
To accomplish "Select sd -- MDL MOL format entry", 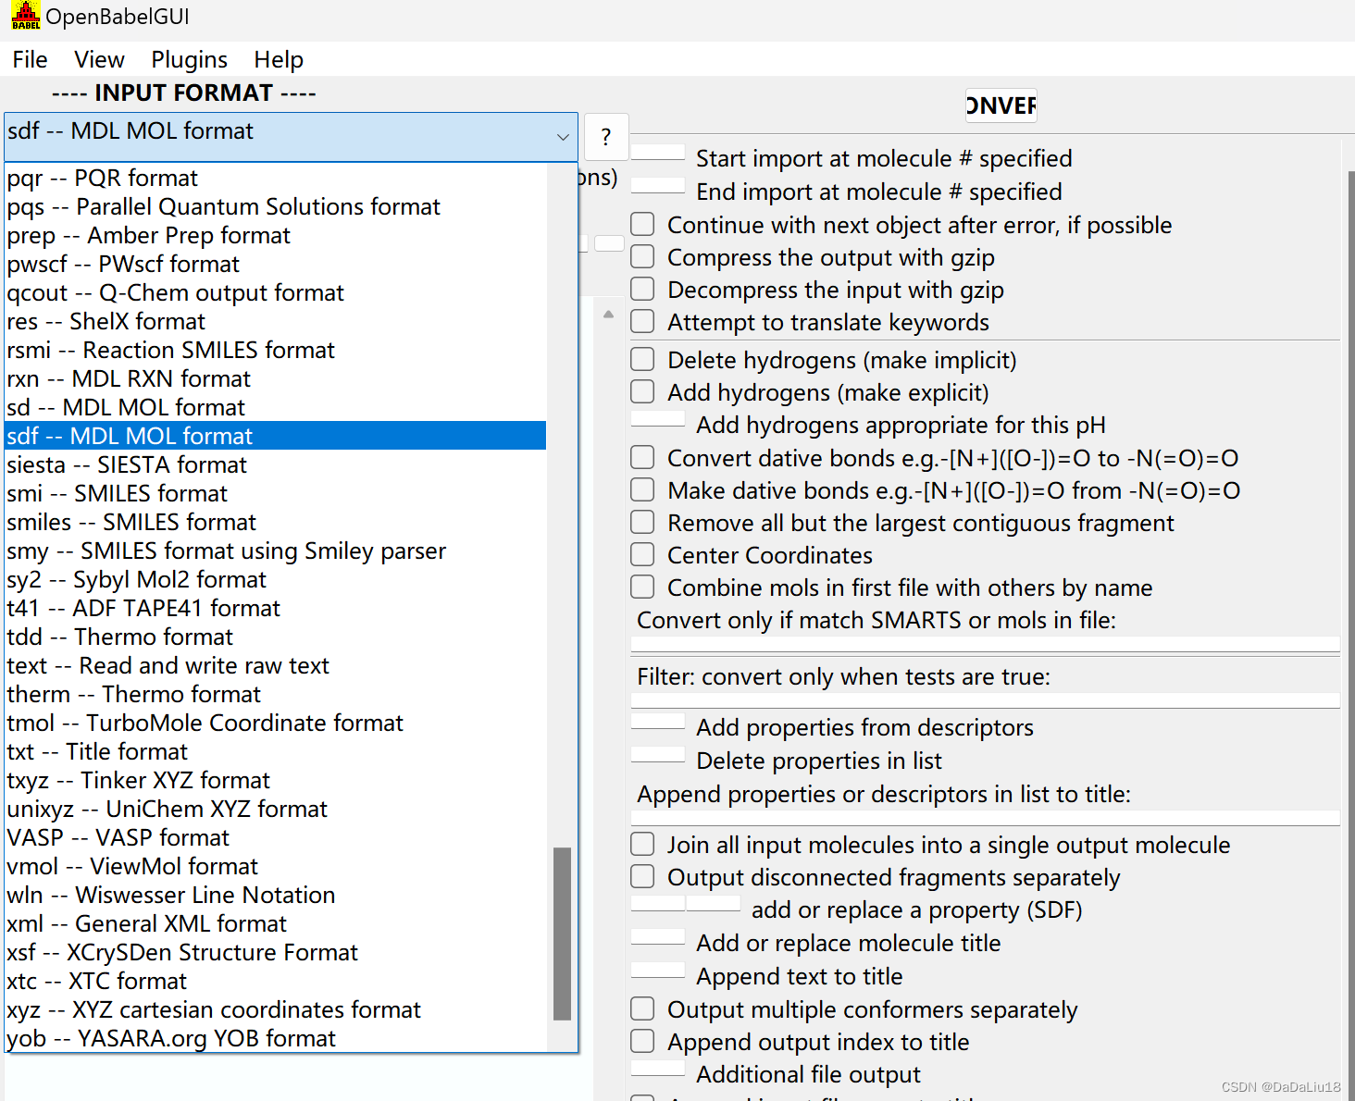I will pos(275,407).
